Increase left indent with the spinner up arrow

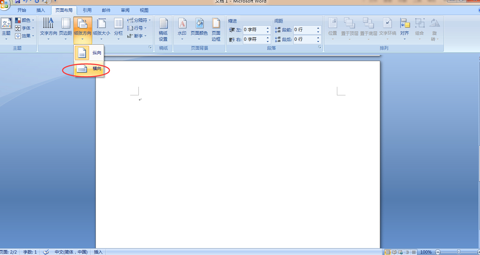click(268, 28)
